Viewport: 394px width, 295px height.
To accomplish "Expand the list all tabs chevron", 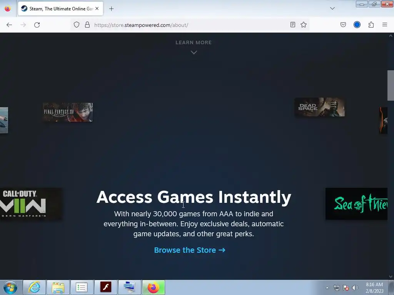I will pos(332,8).
